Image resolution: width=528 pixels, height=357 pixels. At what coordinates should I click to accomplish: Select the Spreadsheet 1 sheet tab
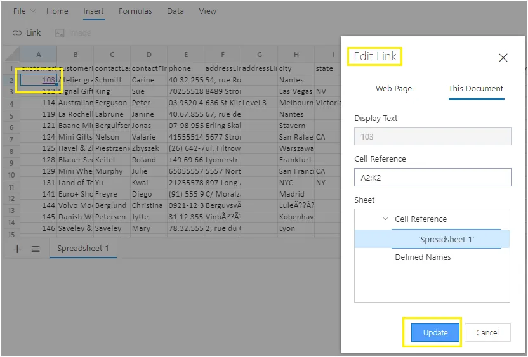point(83,249)
